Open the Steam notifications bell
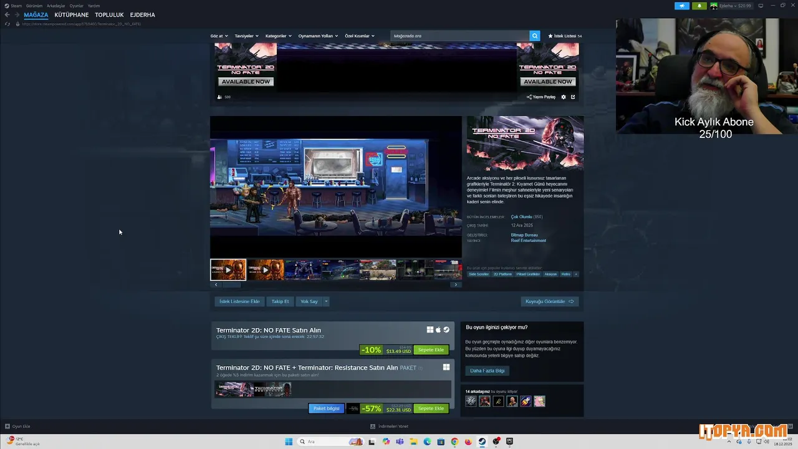 coord(699,6)
